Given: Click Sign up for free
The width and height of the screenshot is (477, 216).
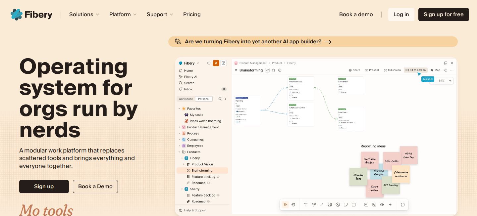Looking at the screenshot, I should tap(444, 15).
